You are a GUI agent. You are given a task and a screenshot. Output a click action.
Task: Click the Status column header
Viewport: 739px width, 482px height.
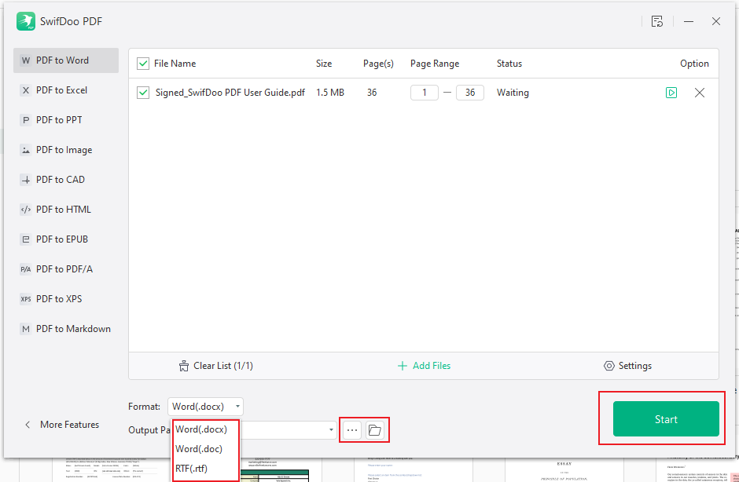click(509, 64)
